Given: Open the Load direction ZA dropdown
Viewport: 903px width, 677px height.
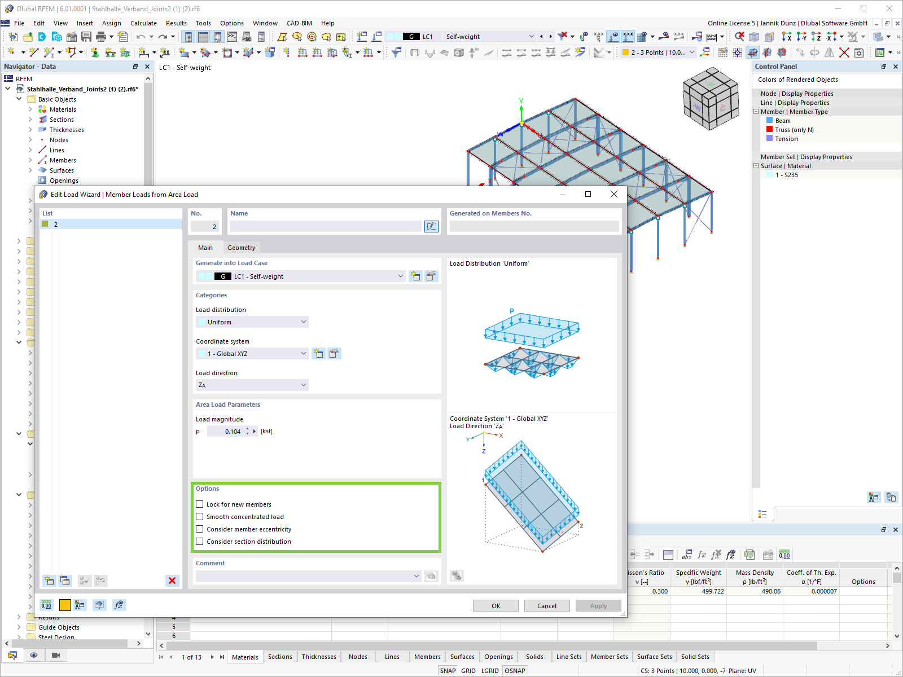Looking at the screenshot, I should (x=303, y=385).
